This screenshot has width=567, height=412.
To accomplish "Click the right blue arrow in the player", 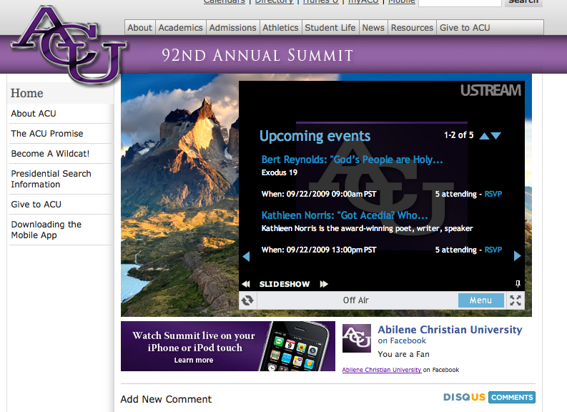I will click(518, 256).
